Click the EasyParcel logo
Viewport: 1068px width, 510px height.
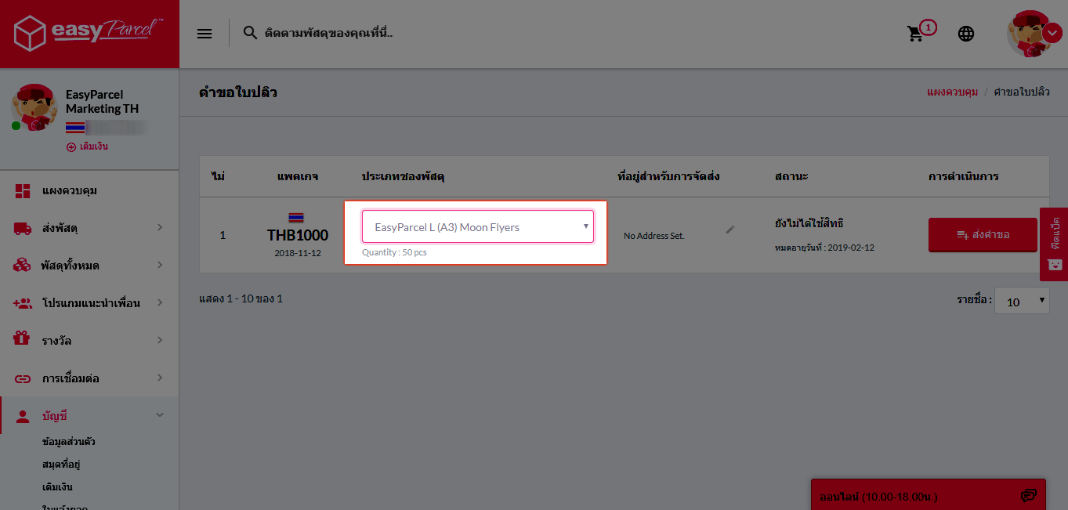(89, 34)
